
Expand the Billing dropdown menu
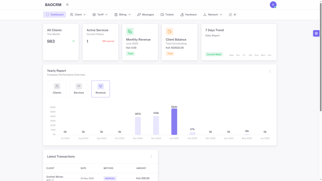pos(122,14)
